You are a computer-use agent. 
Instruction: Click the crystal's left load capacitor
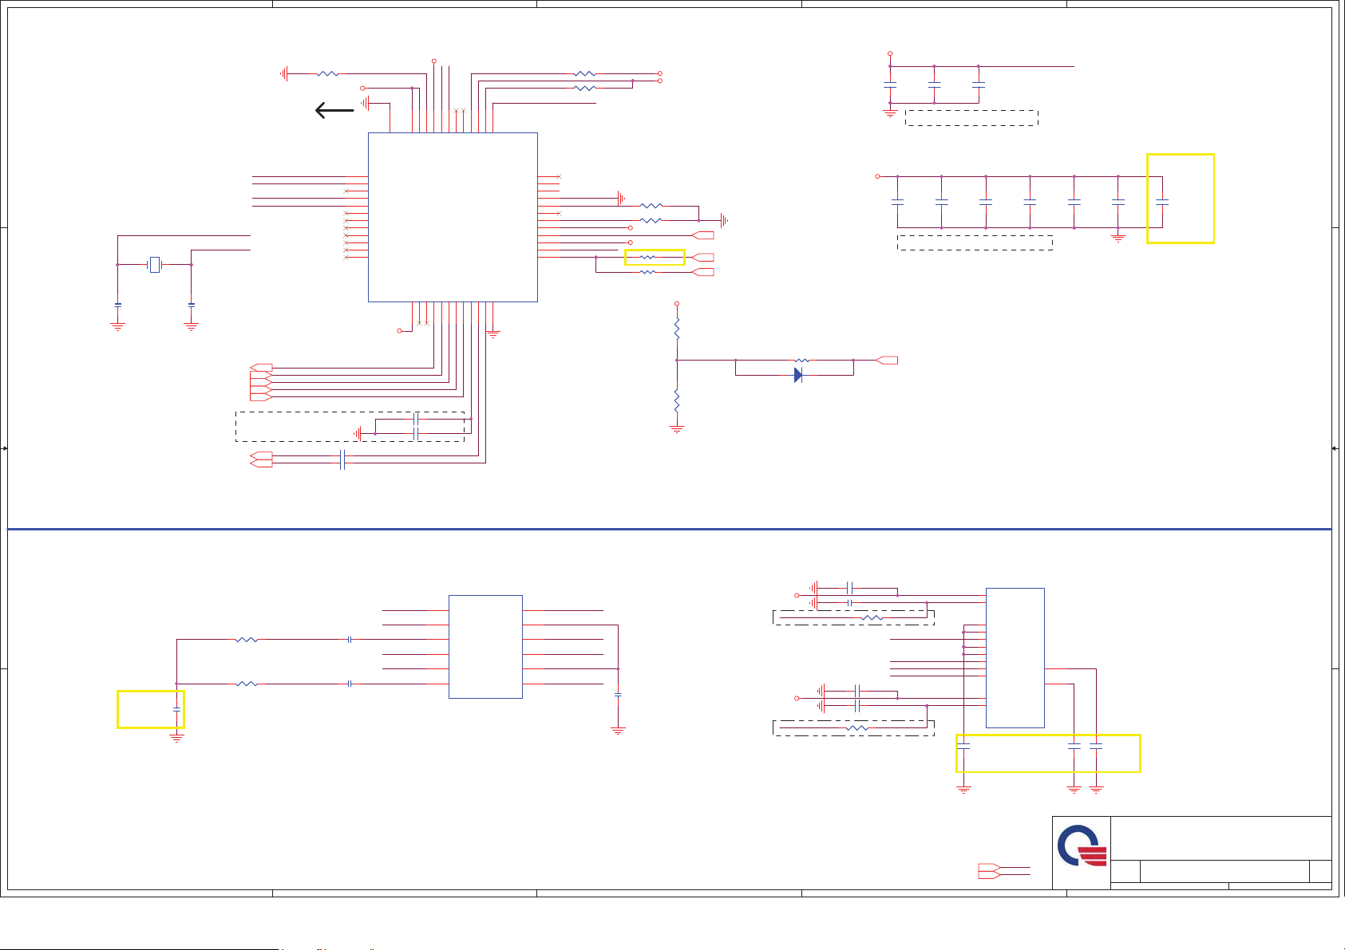[118, 305]
